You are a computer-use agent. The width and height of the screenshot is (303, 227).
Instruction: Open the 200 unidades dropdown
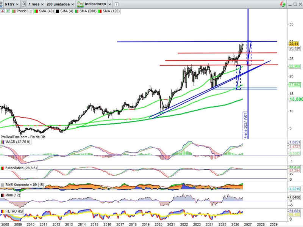(60, 4)
